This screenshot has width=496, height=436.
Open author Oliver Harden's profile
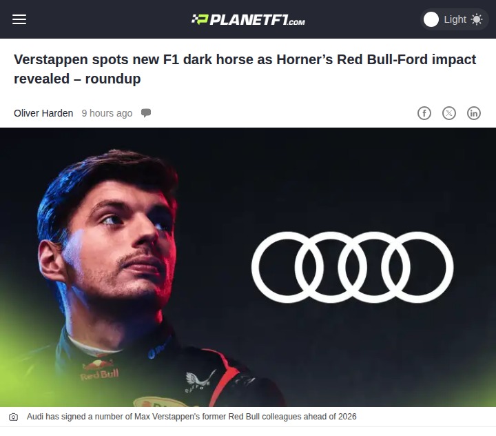pos(43,113)
